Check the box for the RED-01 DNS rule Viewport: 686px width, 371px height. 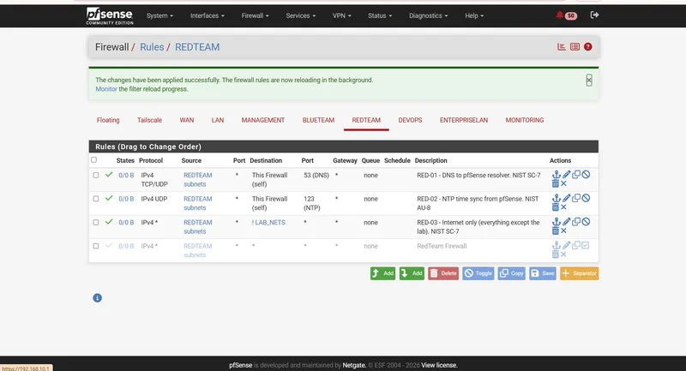96,176
